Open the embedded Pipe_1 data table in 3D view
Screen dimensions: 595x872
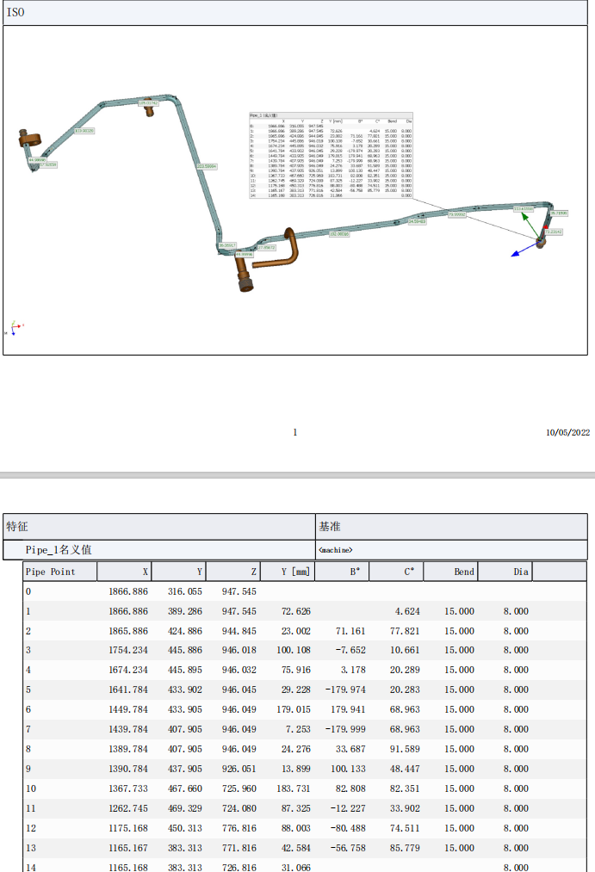pos(331,156)
